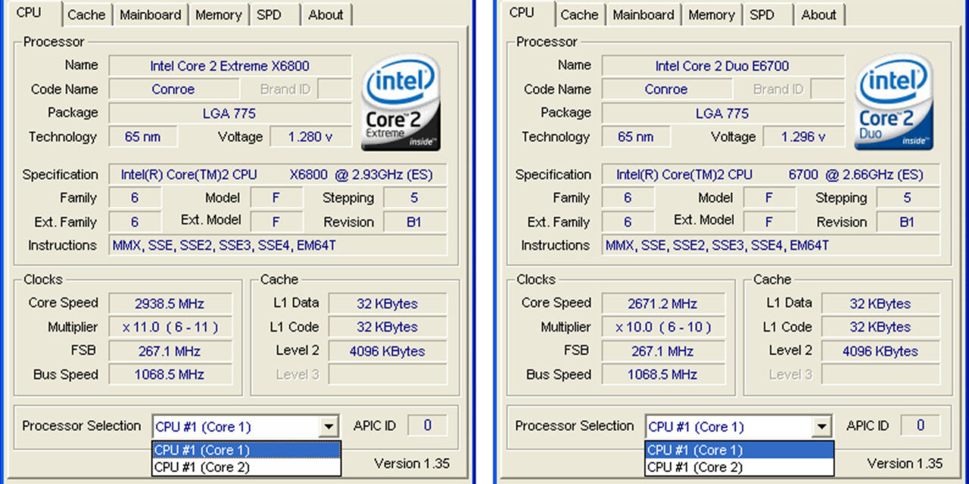Open About tab in E6700 window

point(819,14)
